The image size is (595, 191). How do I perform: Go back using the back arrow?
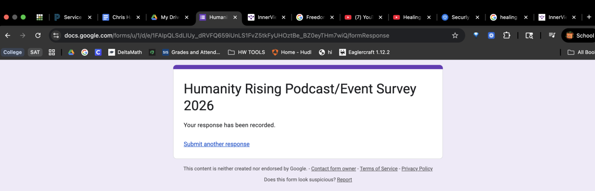pyautogui.click(x=7, y=35)
